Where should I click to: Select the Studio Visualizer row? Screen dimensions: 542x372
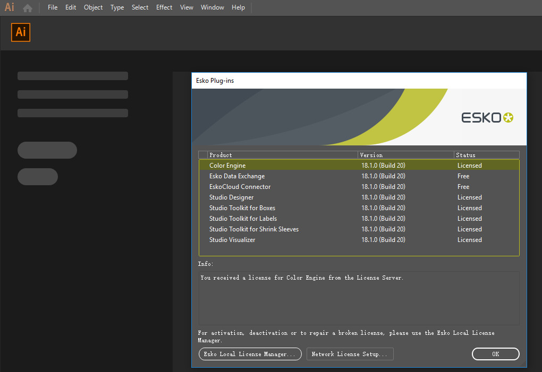(359, 240)
